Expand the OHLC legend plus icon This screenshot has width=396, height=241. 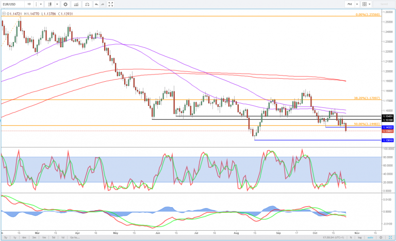(4, 13)
